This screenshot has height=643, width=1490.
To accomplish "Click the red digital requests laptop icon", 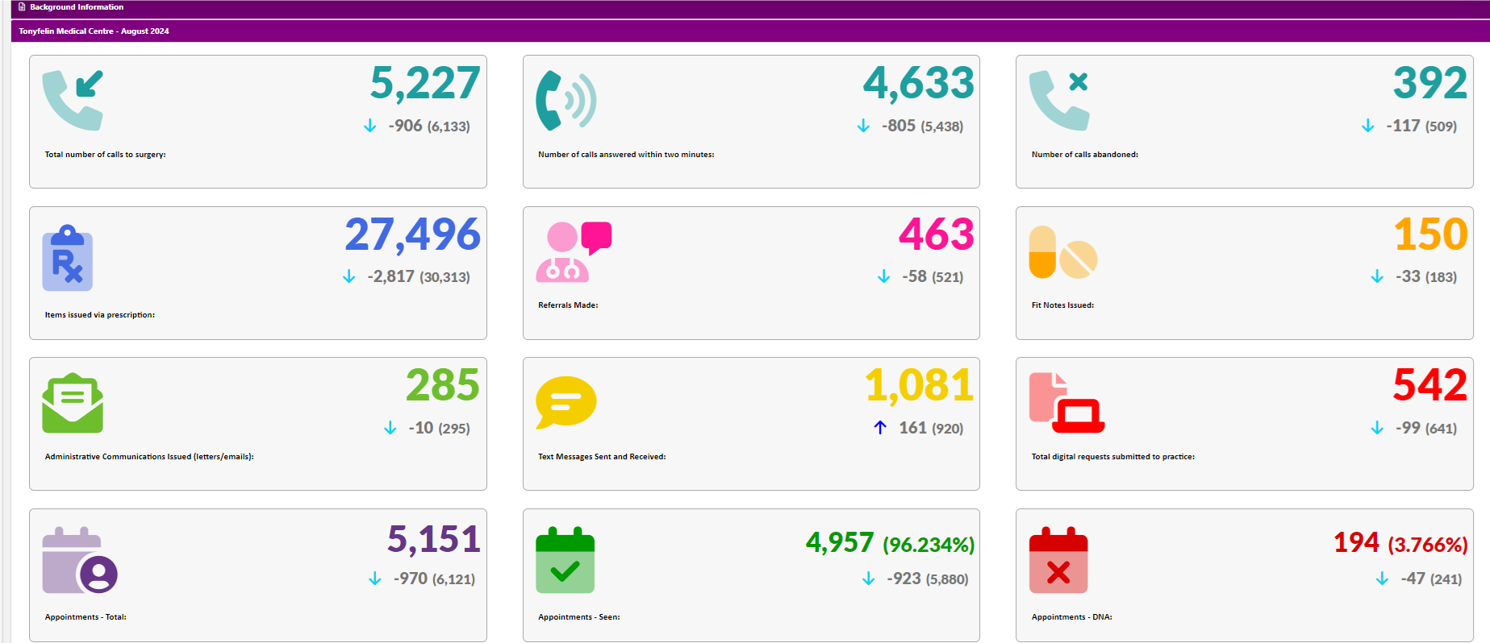I will click(1066, 403).
